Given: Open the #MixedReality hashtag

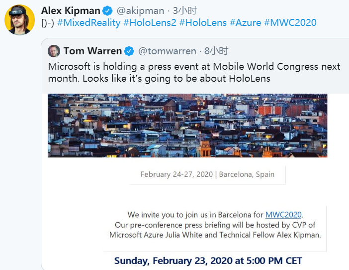Looking at the screenshot, I should click(x=88, y=23).
